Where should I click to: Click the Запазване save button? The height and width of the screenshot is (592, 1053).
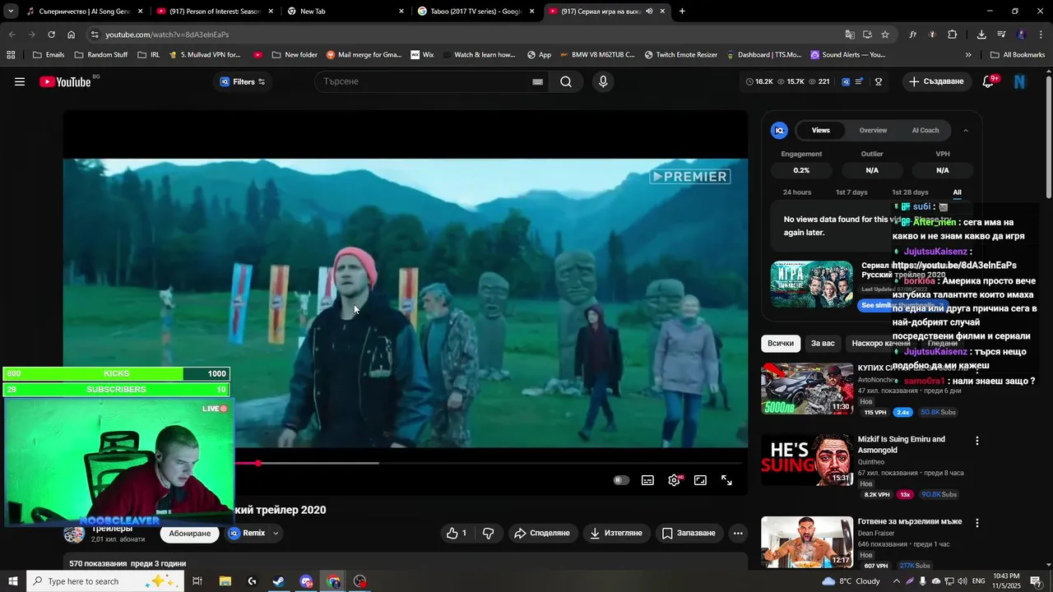pos(689,533)
